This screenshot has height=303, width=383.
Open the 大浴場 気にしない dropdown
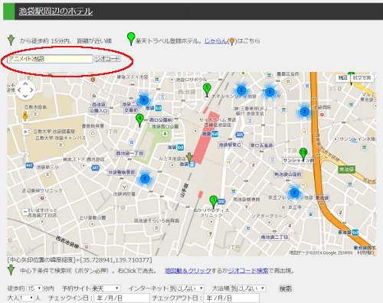[x=248, y=288]
